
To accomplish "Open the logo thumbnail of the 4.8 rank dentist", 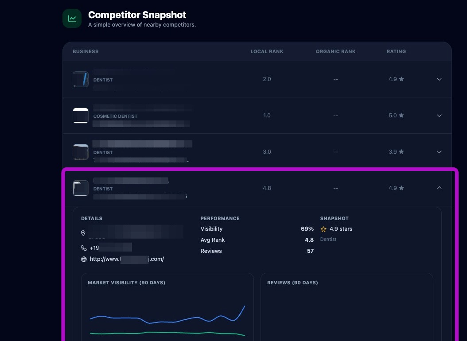I will [81, 188].
